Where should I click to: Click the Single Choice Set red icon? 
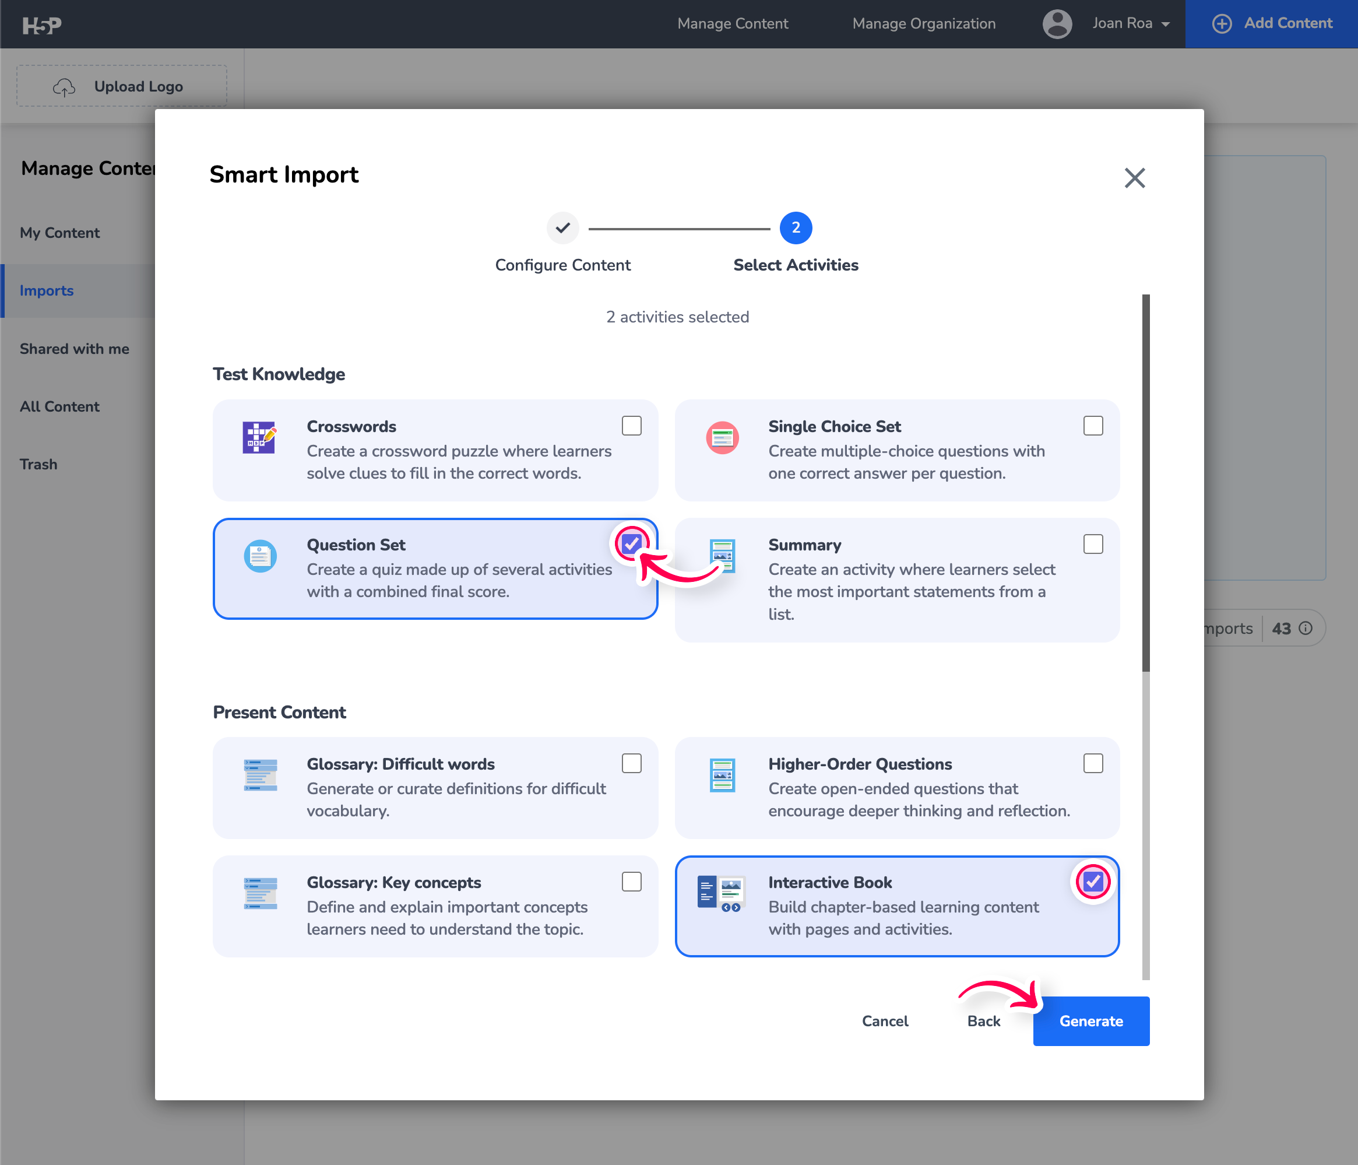coord(722,437)
